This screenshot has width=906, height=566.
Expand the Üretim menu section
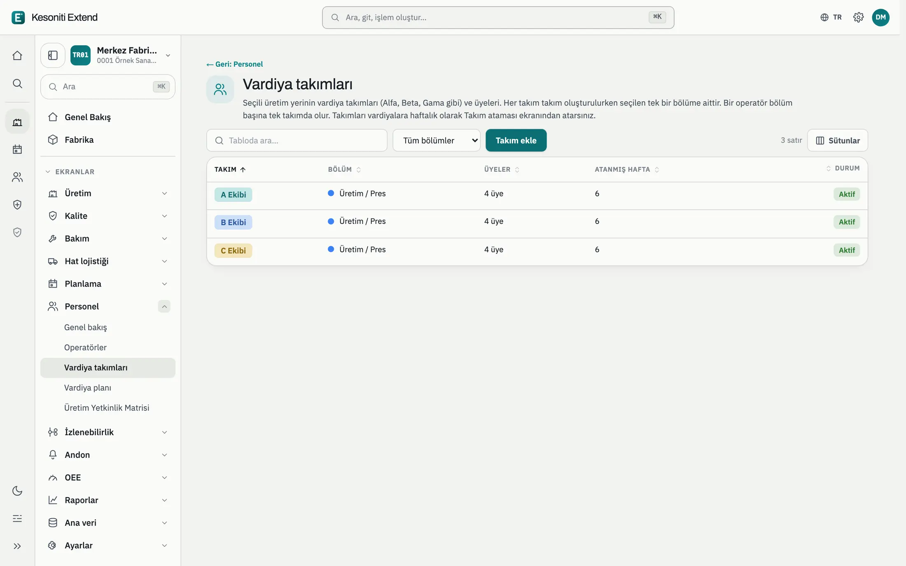164,193
